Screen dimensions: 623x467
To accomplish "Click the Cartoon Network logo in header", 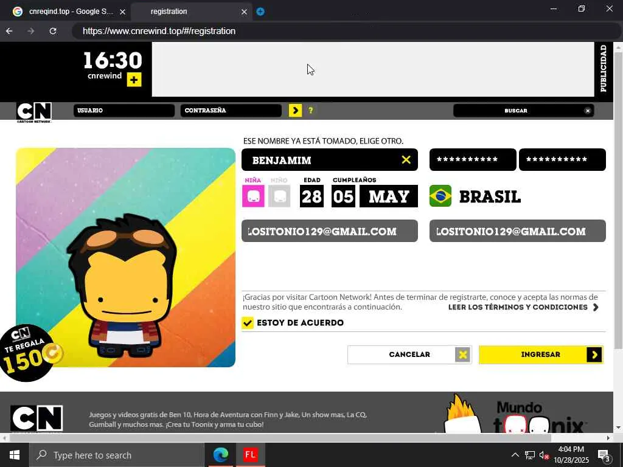I will coord(34,112).
